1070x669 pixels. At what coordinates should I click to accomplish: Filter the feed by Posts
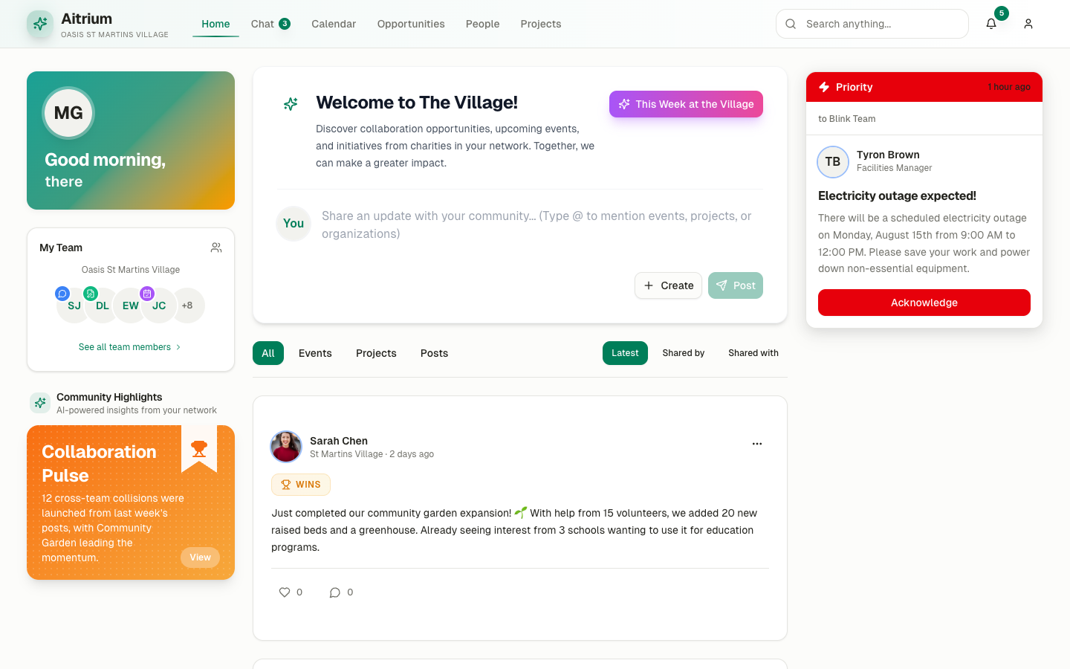[x=434, y=353]
